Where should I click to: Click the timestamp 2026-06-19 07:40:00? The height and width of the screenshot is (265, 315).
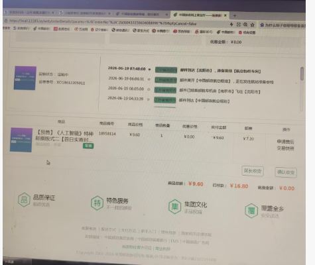[127, 68]
